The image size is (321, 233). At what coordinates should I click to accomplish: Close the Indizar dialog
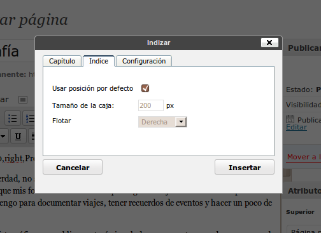[269, 43]
